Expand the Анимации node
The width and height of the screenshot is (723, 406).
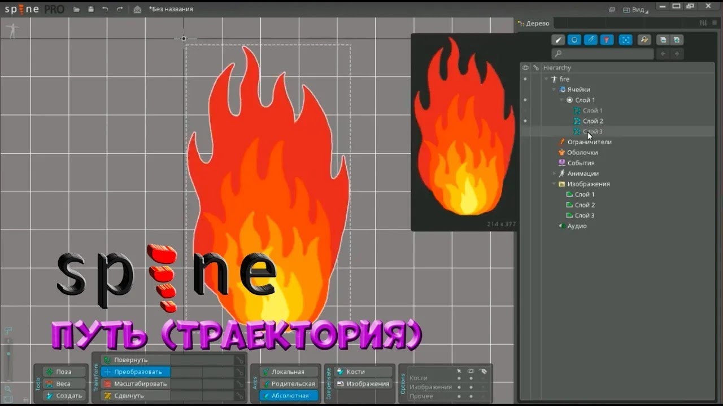click(x=554, y=174)
